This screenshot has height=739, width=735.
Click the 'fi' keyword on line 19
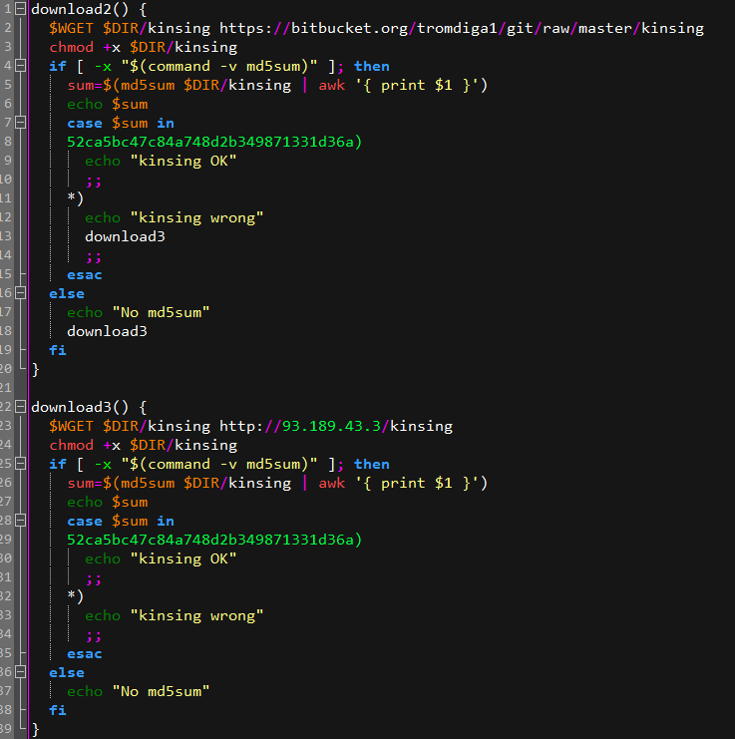point(58,350)
